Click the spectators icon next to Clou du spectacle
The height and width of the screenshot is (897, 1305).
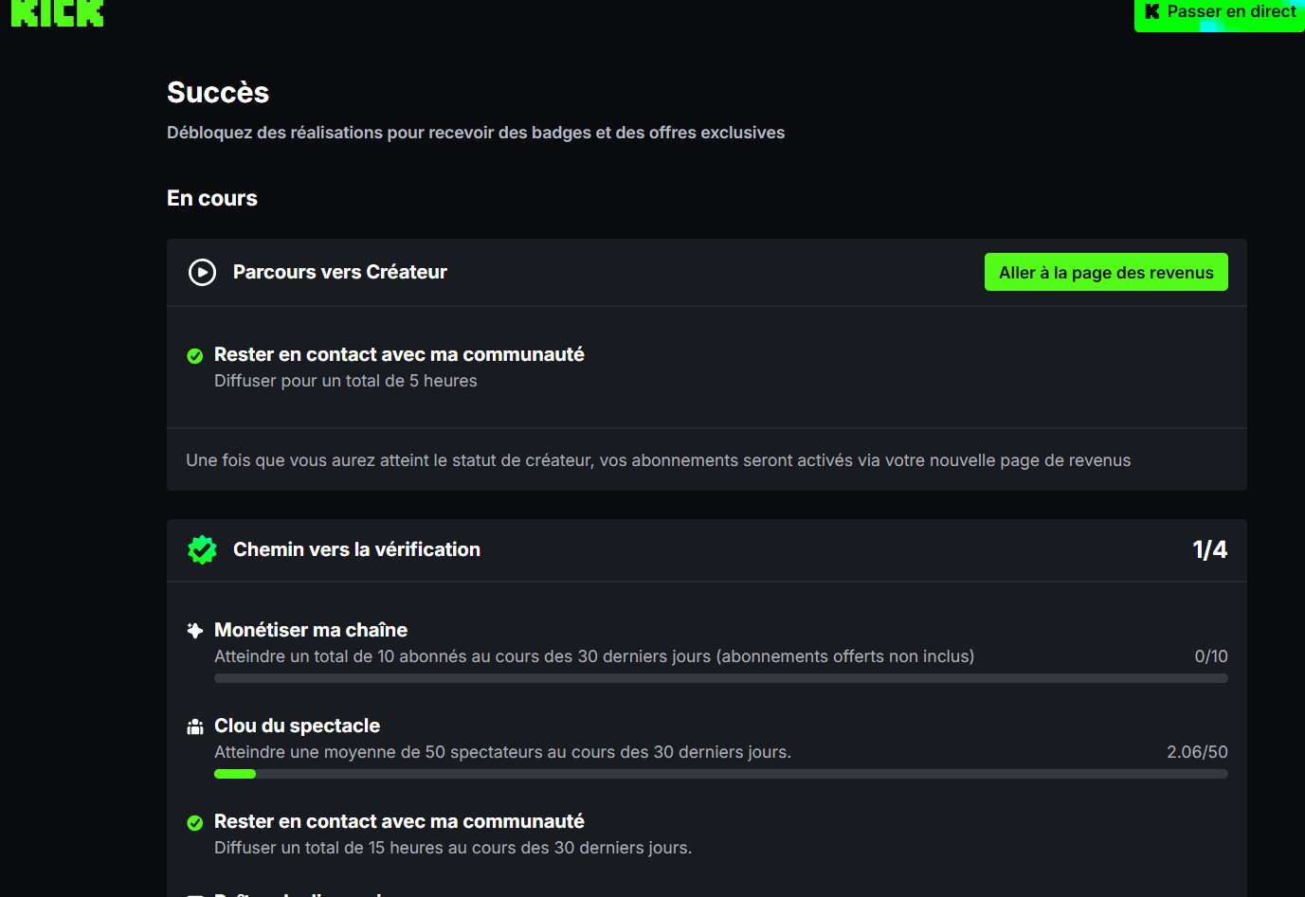point(195,727)
